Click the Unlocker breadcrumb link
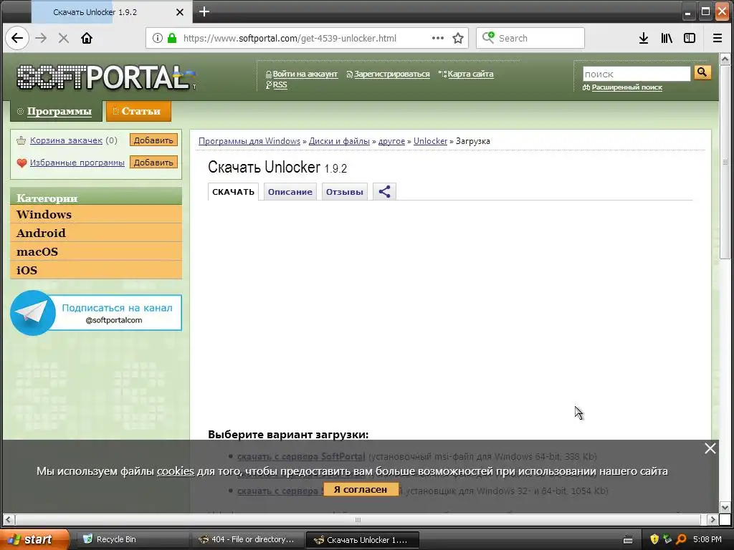The height and width of the screenshot is (550, 734). pyautogui.click(x=431, y=141)
